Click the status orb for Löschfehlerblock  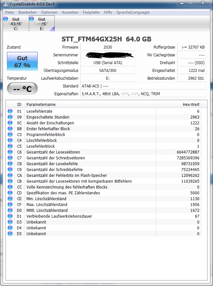[x=10, y=140]
